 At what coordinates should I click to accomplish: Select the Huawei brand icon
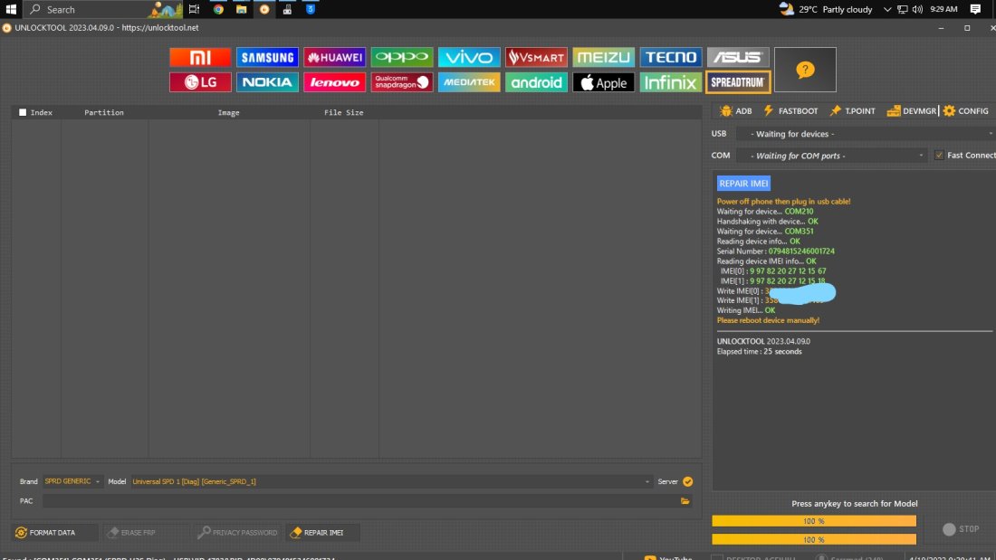point(335,57)
